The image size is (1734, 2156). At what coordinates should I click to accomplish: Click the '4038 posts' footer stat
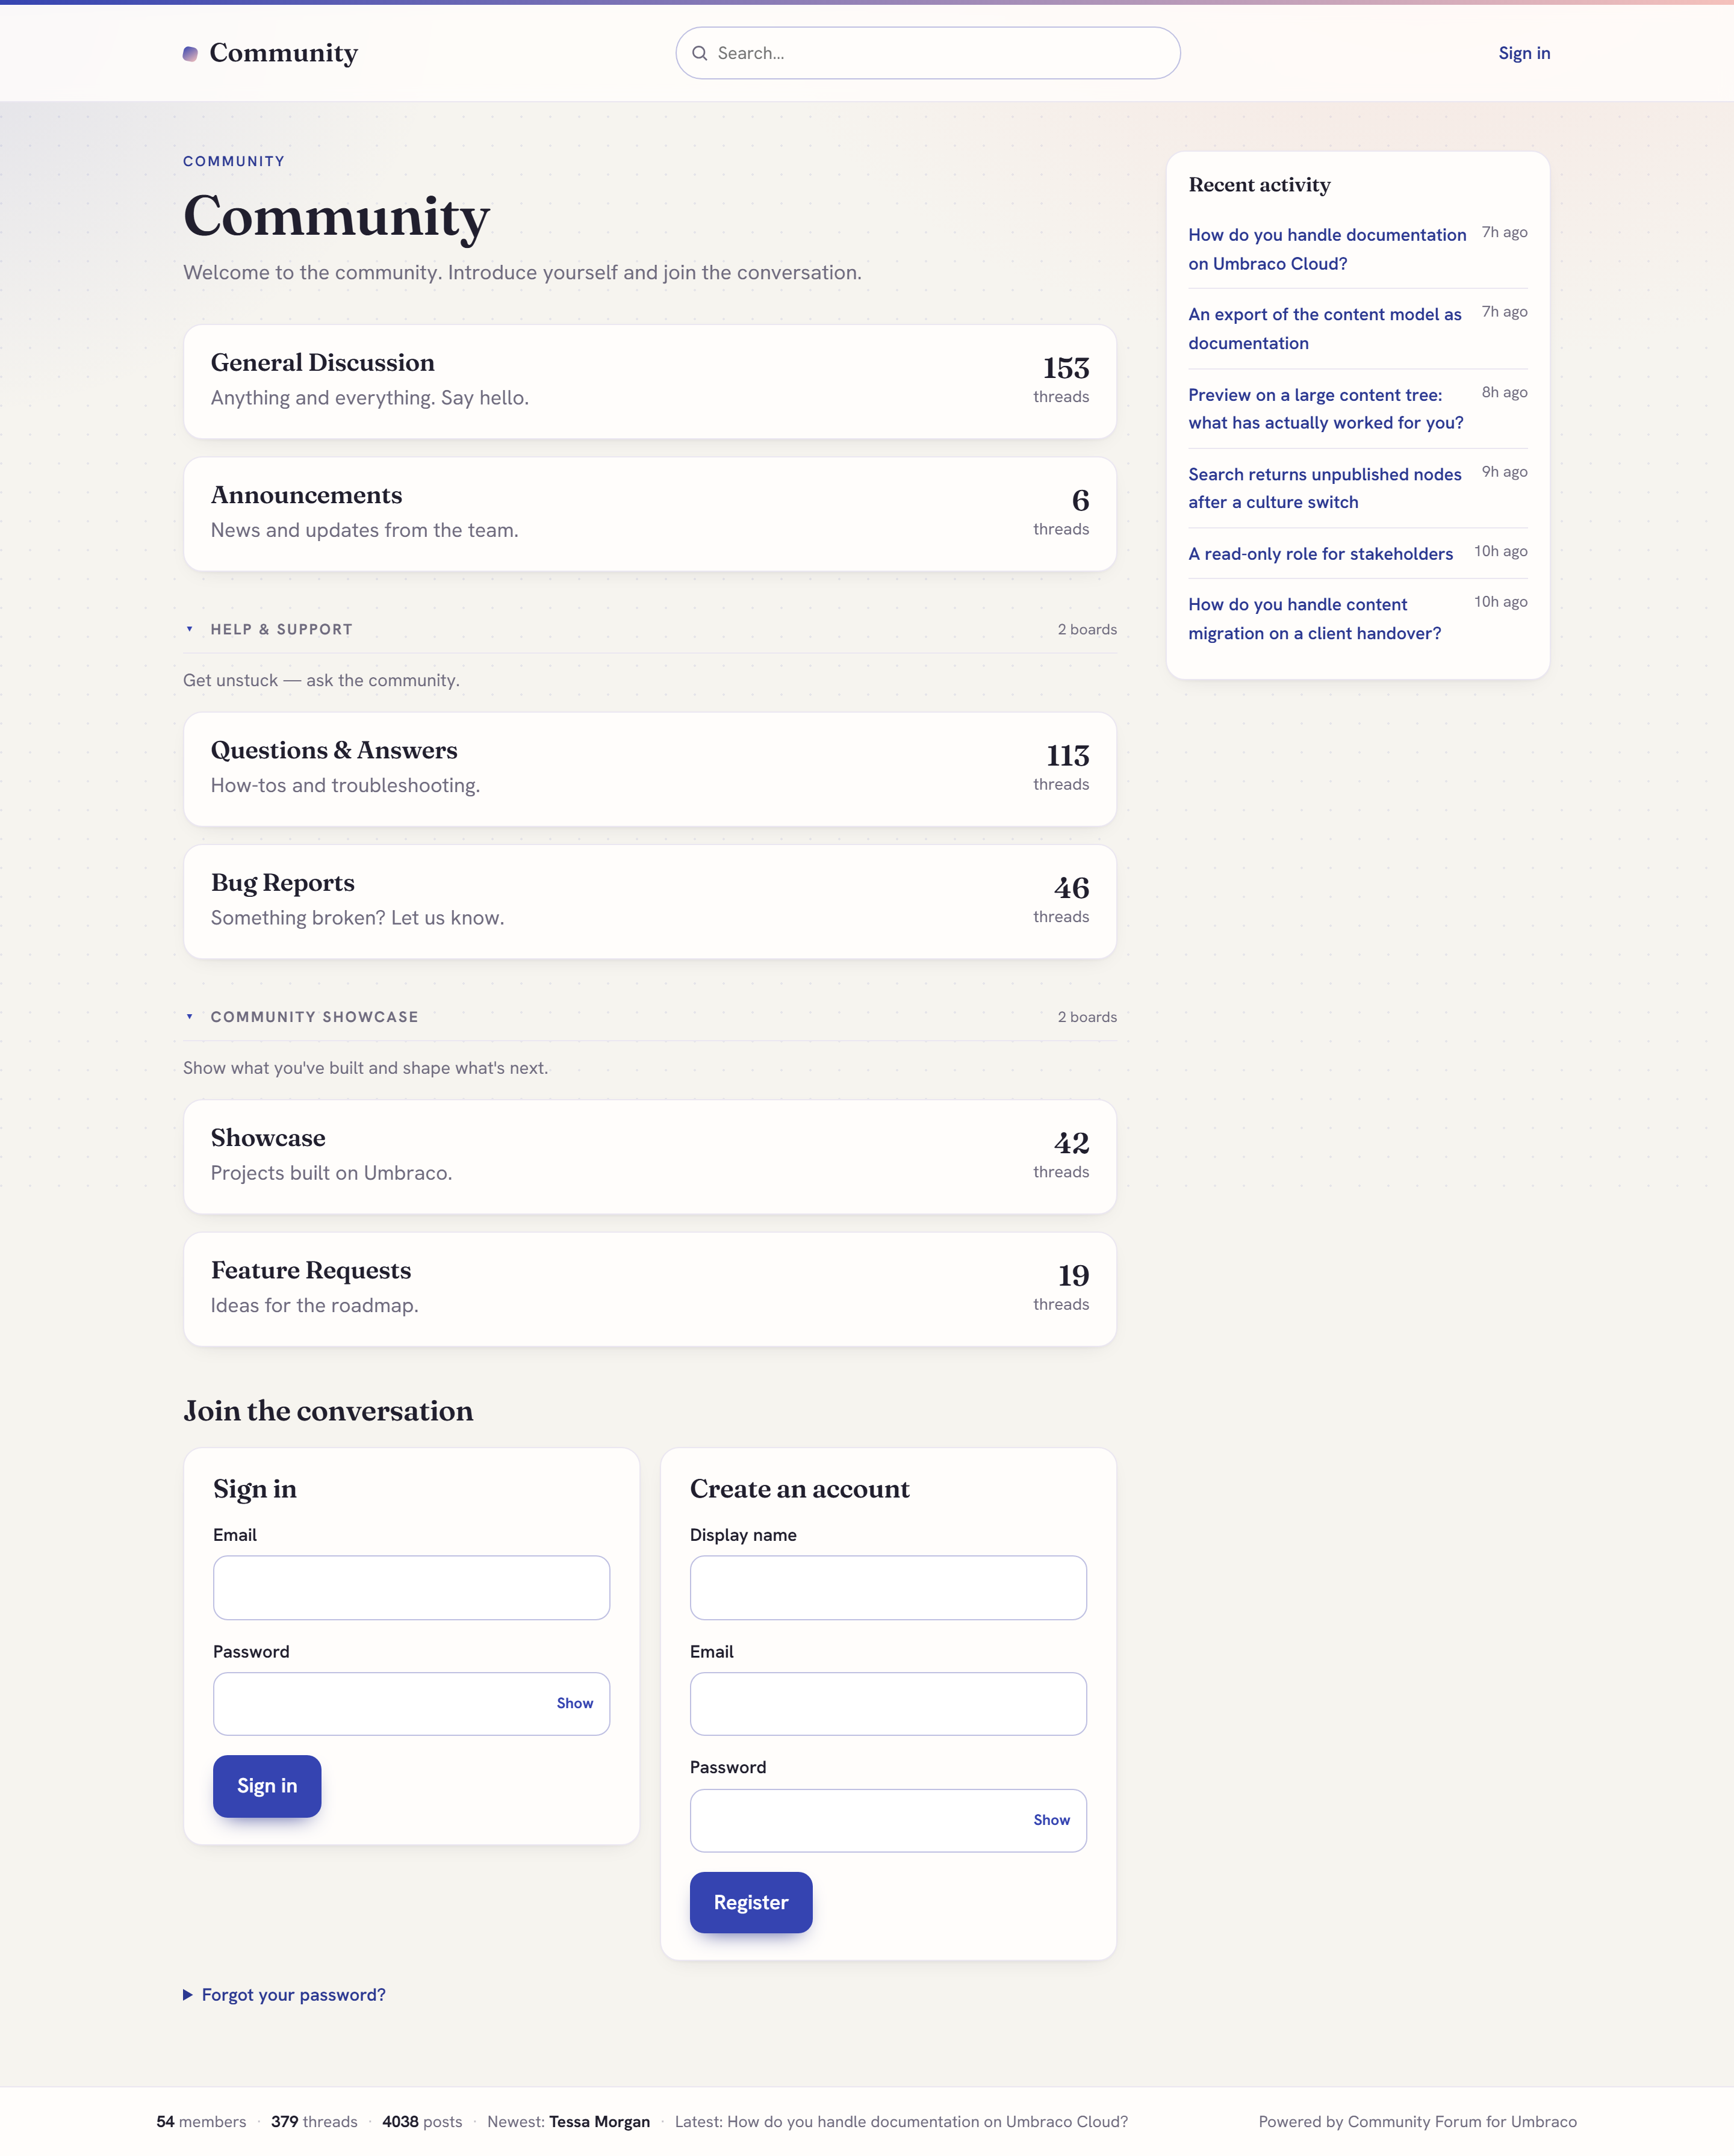coord(422,2121)
